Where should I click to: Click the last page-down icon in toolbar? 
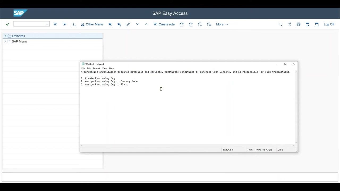tap(209, 24)
